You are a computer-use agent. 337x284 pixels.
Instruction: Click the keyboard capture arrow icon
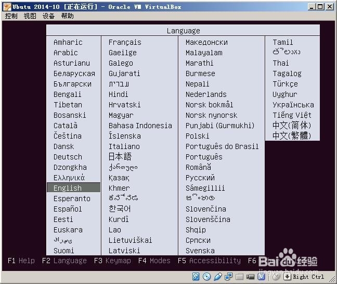coord(287,277)
